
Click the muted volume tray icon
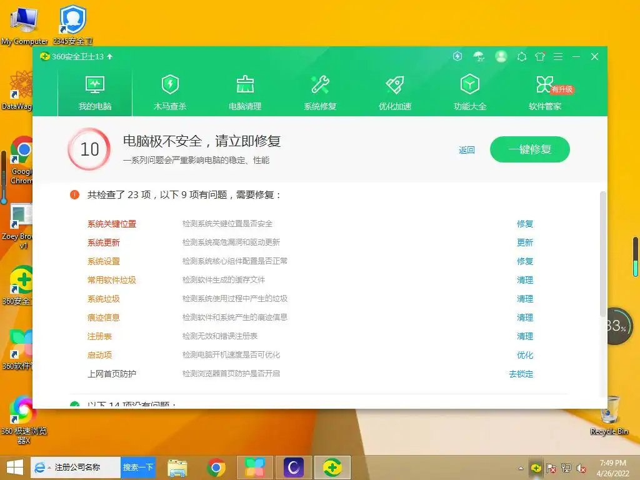[581, 468]
